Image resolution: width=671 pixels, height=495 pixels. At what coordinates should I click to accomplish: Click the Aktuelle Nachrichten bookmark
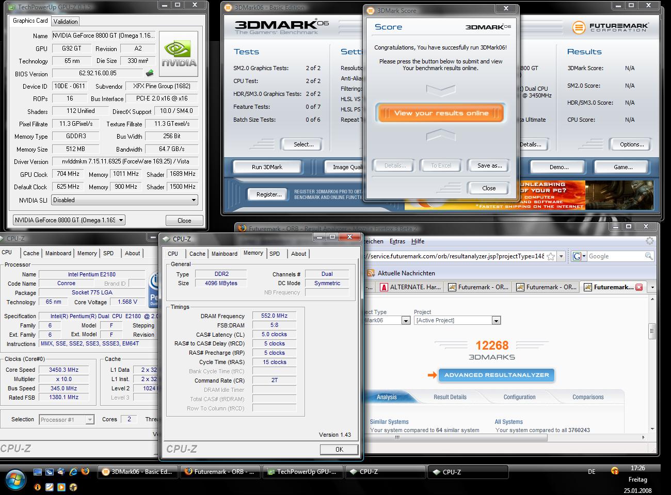pyautogui.click(x=406, y=273)
